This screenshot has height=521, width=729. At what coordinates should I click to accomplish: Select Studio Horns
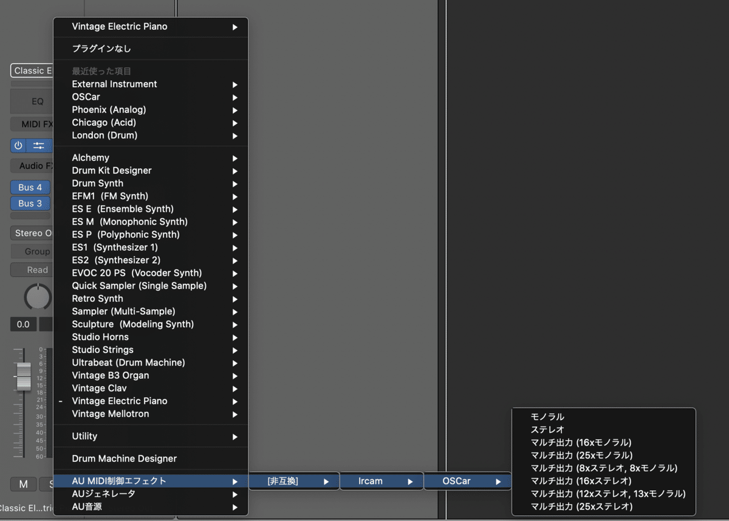point(151,337)
